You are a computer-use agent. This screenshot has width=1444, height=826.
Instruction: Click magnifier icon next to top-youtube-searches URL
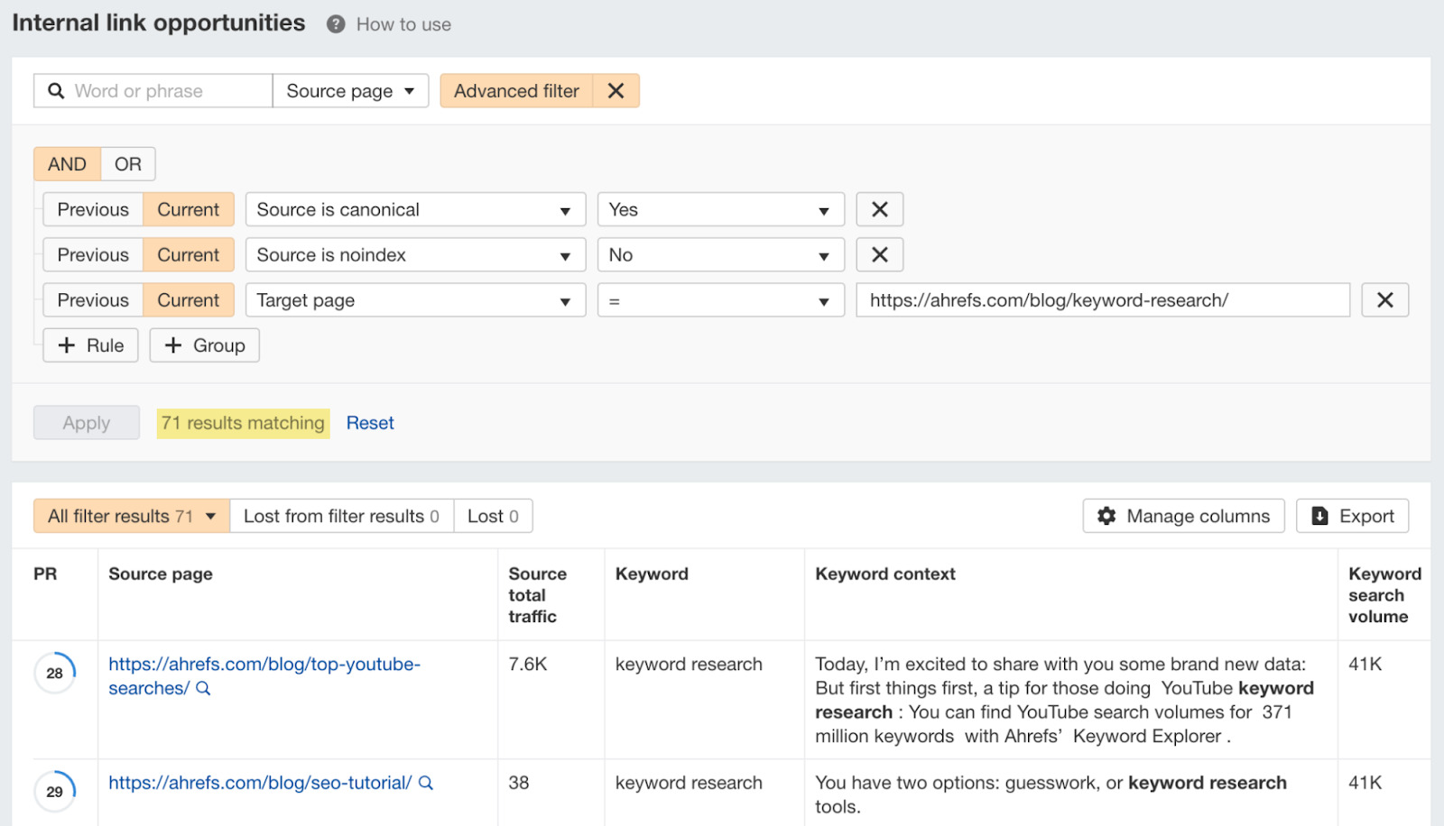coord(204,689)
